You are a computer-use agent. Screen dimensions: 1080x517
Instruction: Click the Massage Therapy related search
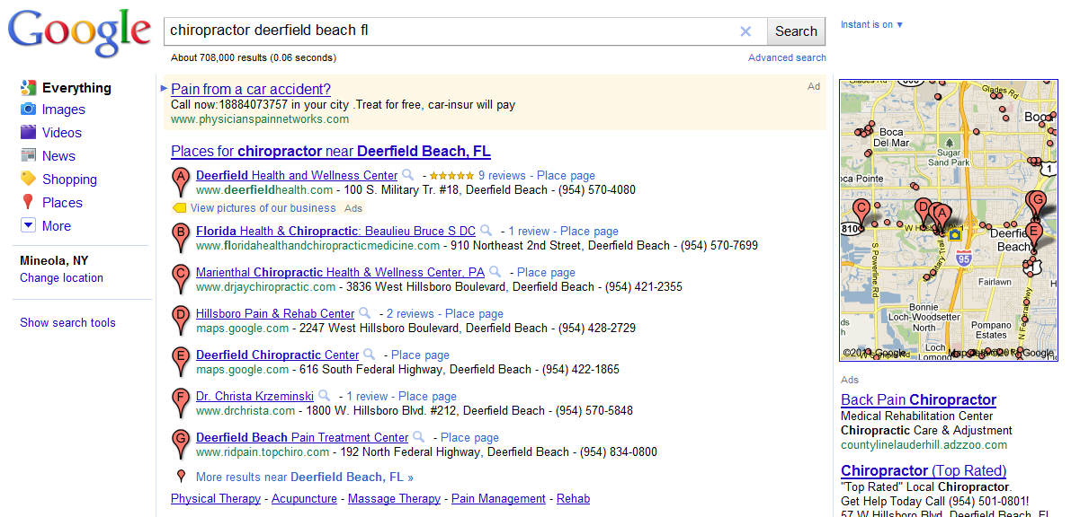[x=394, y=499]
